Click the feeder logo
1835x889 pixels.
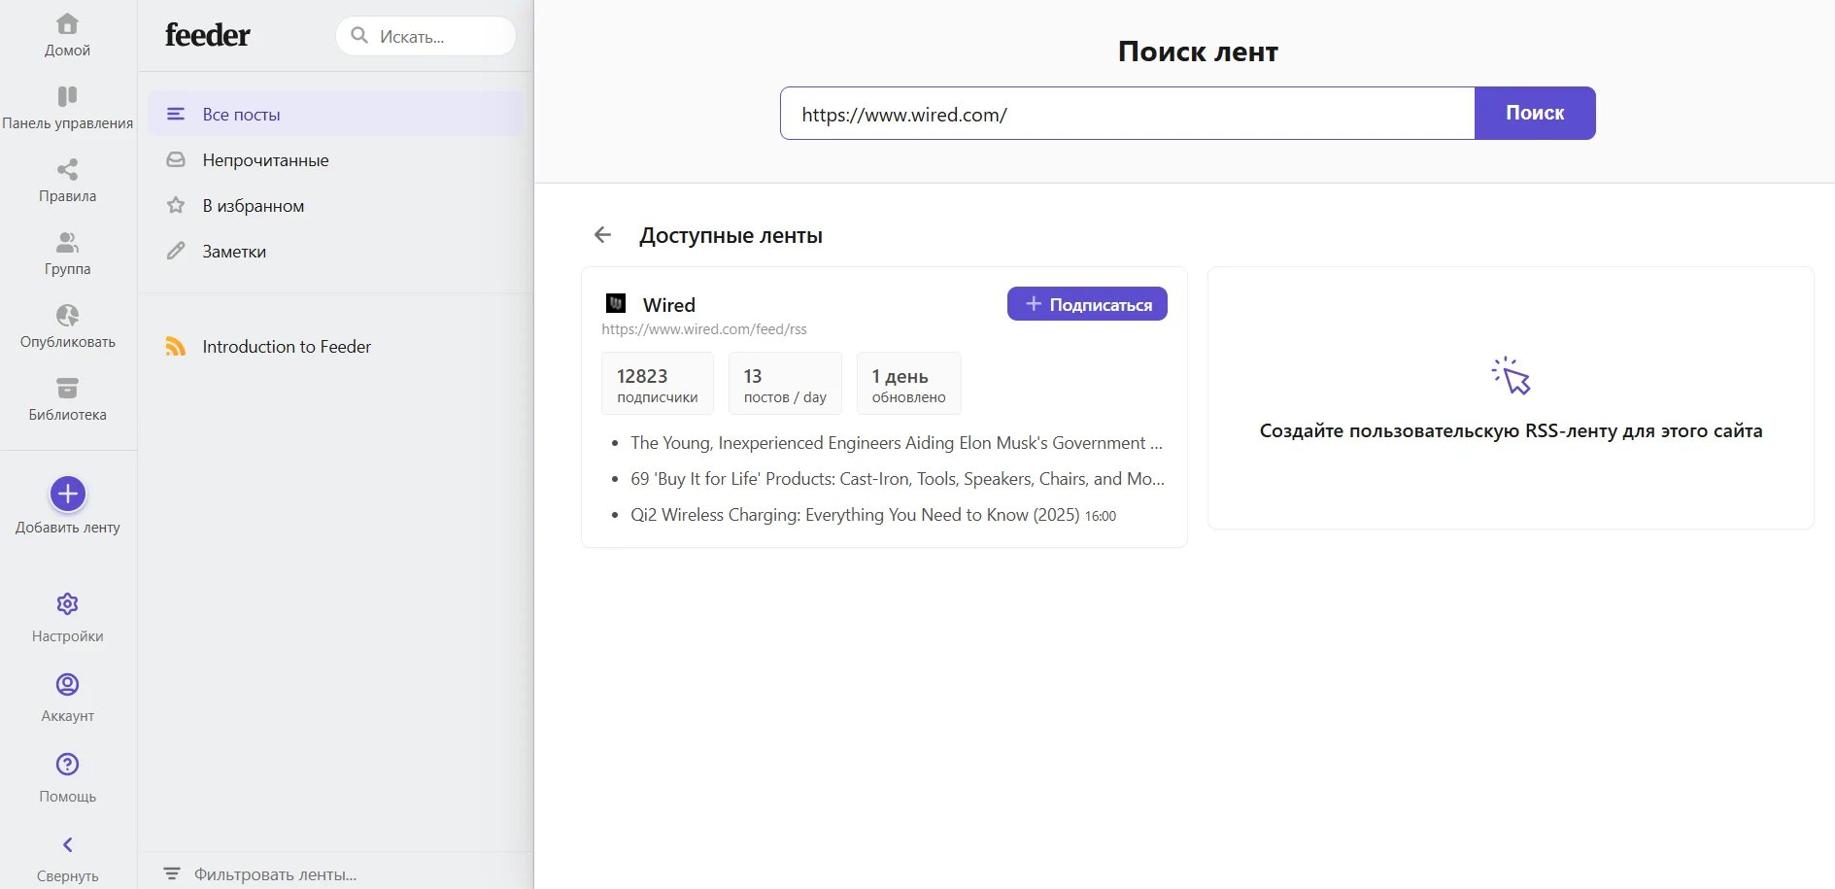pos(207,35)
